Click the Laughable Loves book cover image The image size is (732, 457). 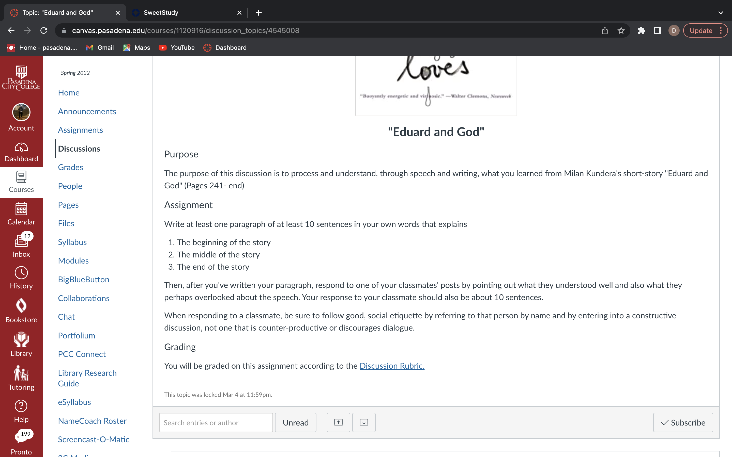coord(436,86)
